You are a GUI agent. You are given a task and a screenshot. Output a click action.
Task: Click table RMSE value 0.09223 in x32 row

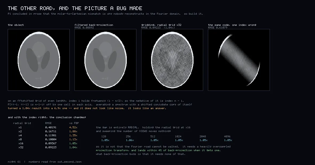point(51,147)
